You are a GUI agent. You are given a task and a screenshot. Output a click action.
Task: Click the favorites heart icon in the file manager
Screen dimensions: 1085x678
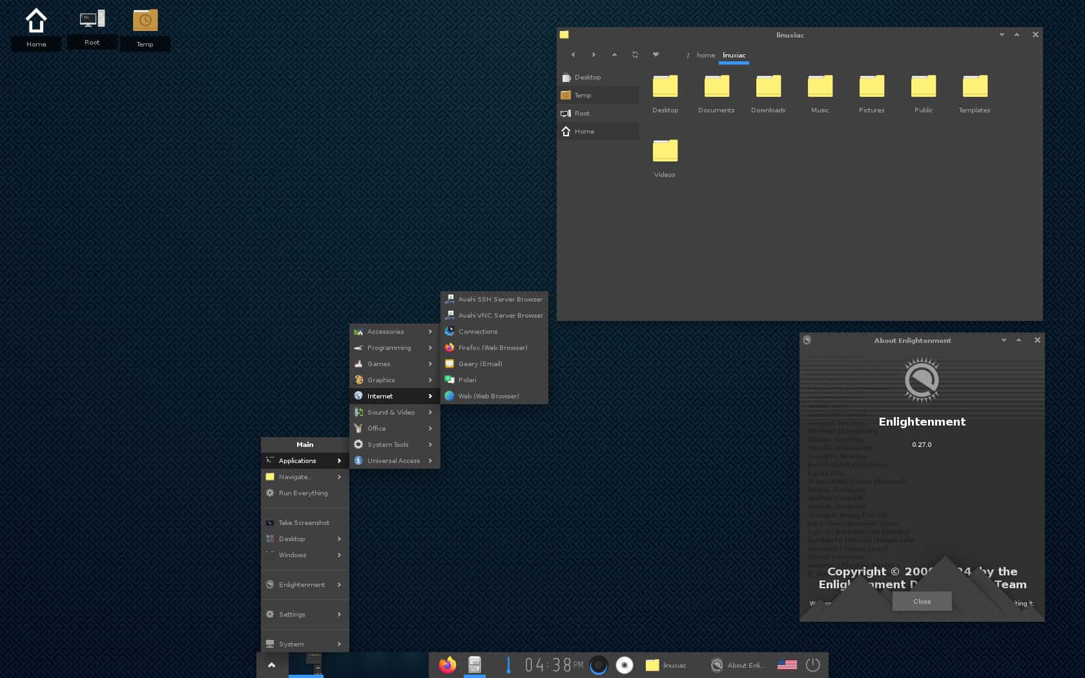(x=656, y=55)
